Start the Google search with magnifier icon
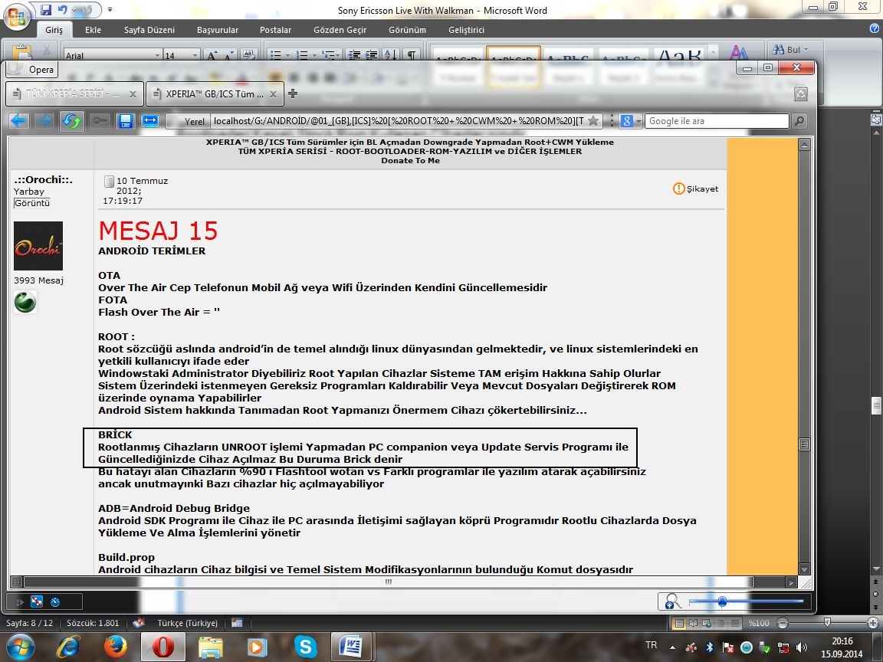Screen dimensions: 883x662 tap(799, 121)
